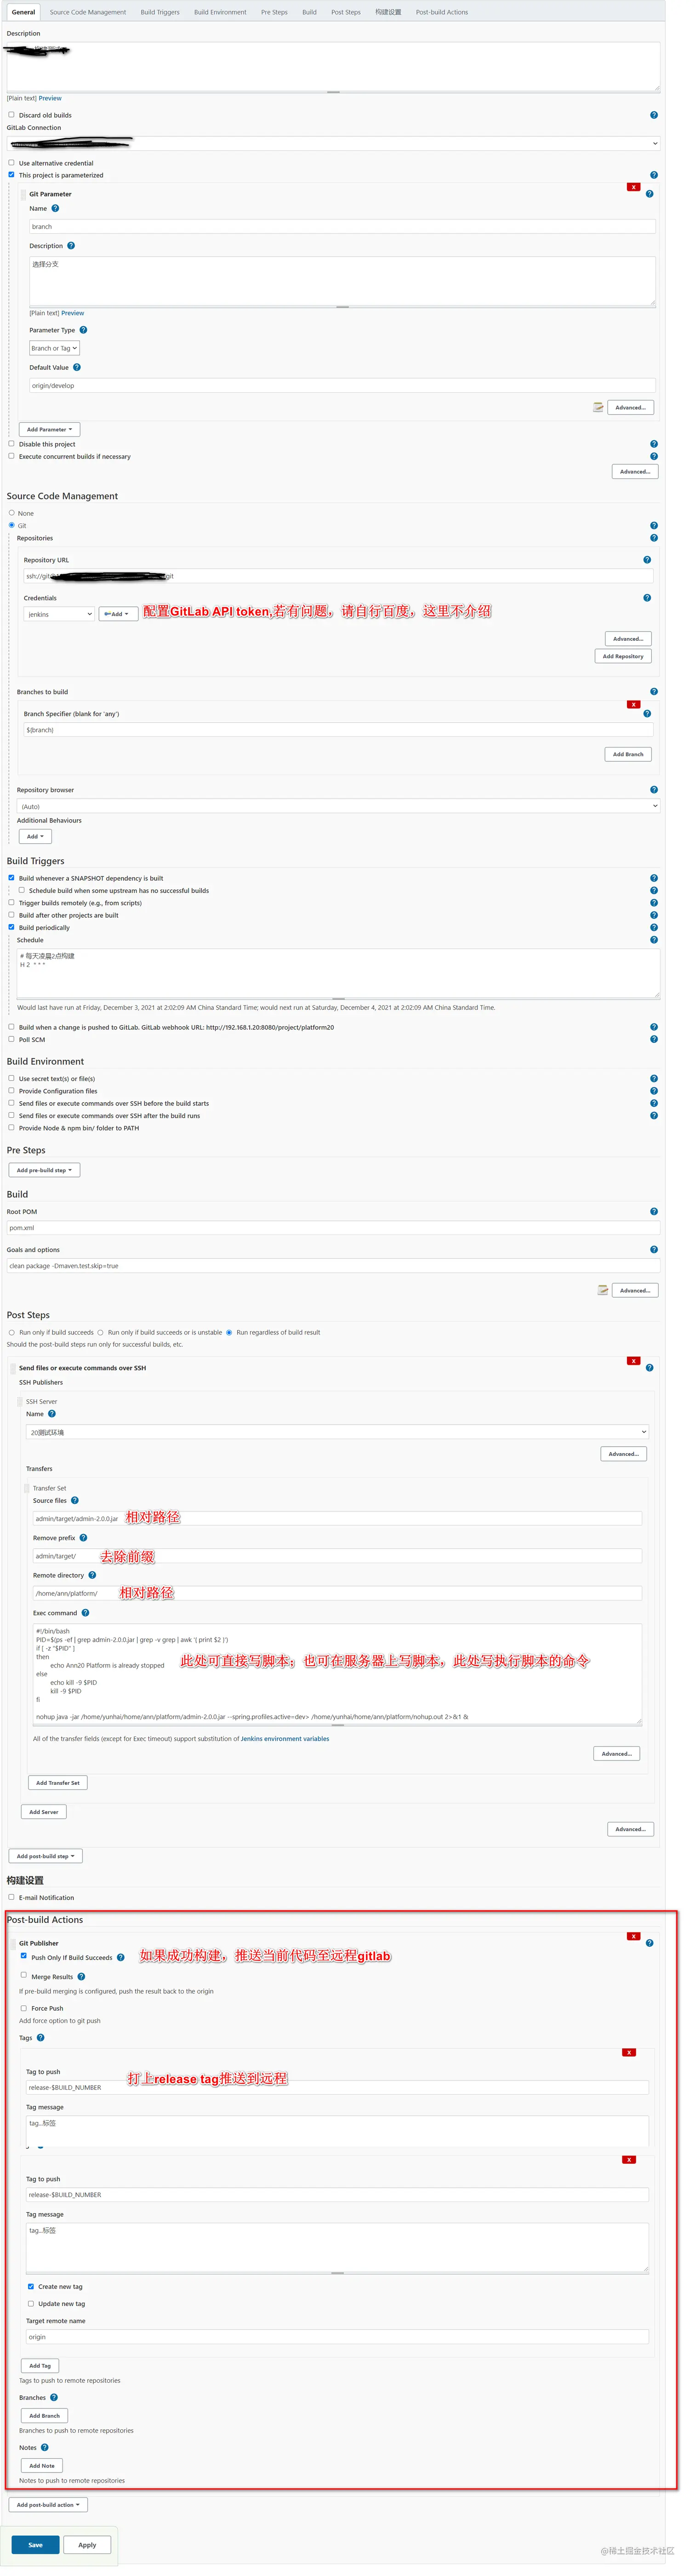
Task: Delete the Git Publisher action
Action: tap(633, 1937)
